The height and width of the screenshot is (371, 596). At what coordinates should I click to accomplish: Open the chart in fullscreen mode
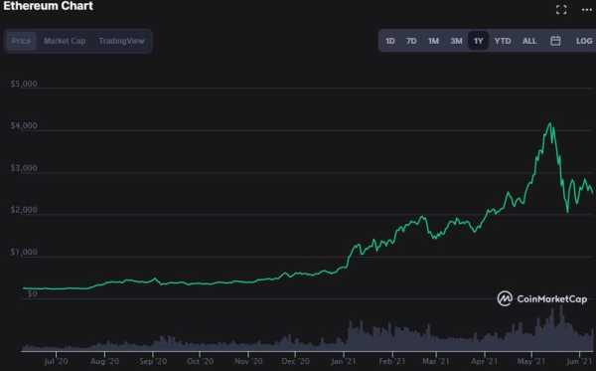point(561,10)
